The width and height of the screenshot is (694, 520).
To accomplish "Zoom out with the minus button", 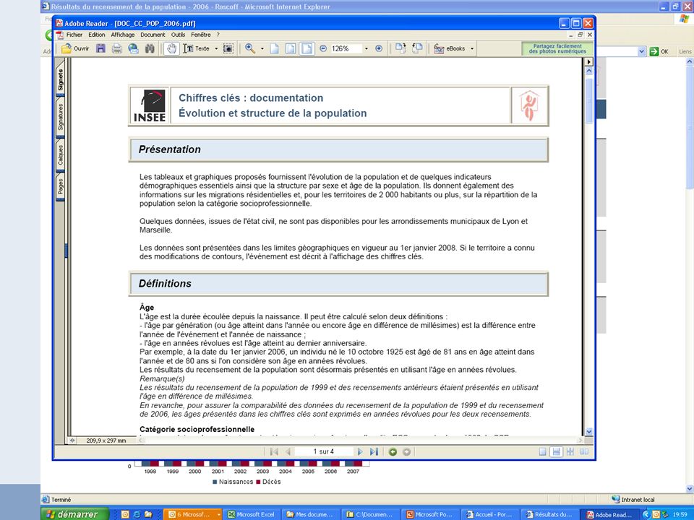I will click(x=323, y=48).
